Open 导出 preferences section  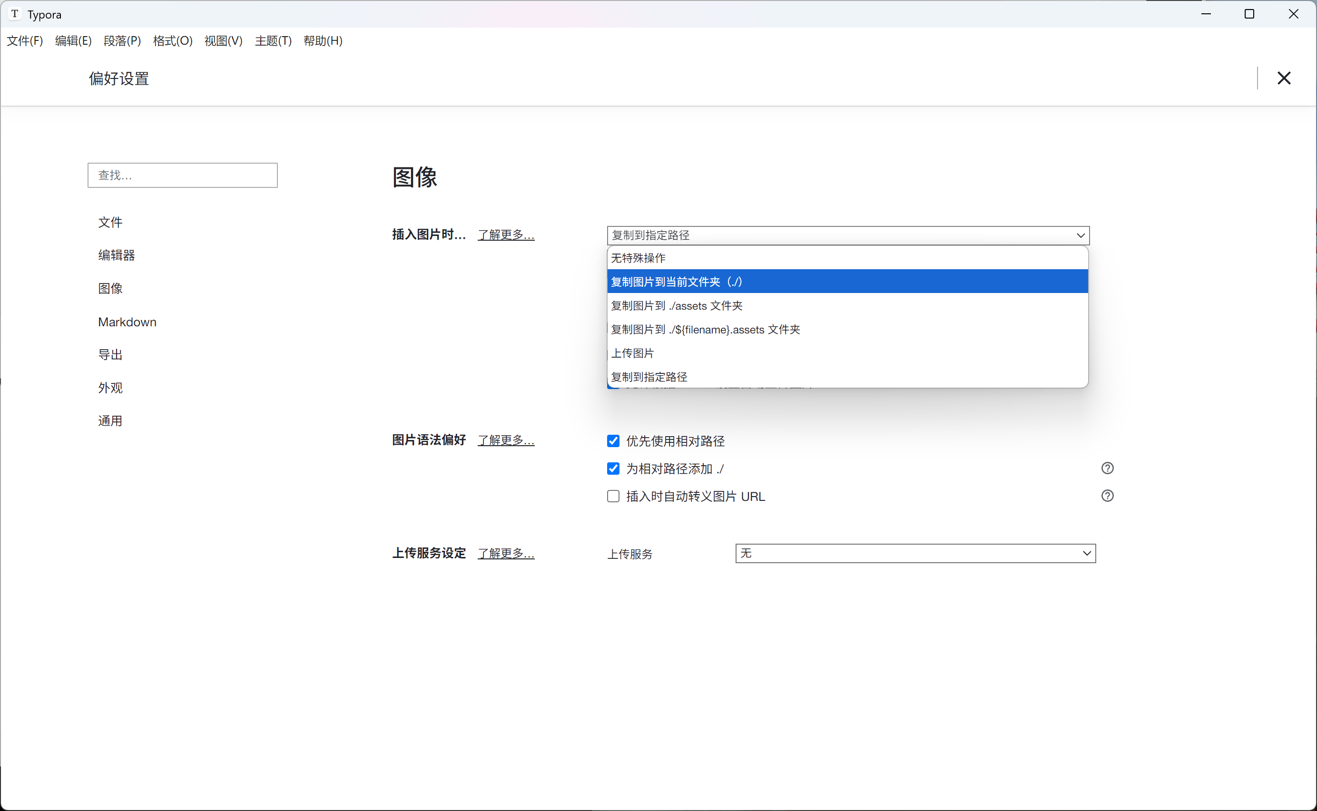(x=110, y=354)
